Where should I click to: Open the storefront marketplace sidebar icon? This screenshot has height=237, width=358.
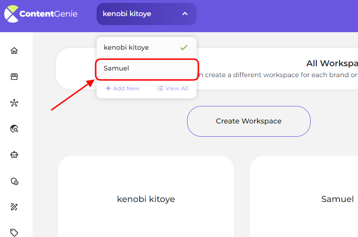(x=14, y=77)
